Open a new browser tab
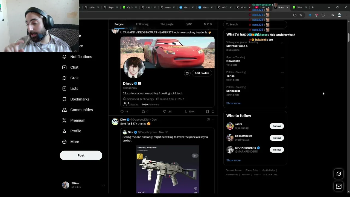Viewport: 350px width, 197px height. tap(313, 7)
